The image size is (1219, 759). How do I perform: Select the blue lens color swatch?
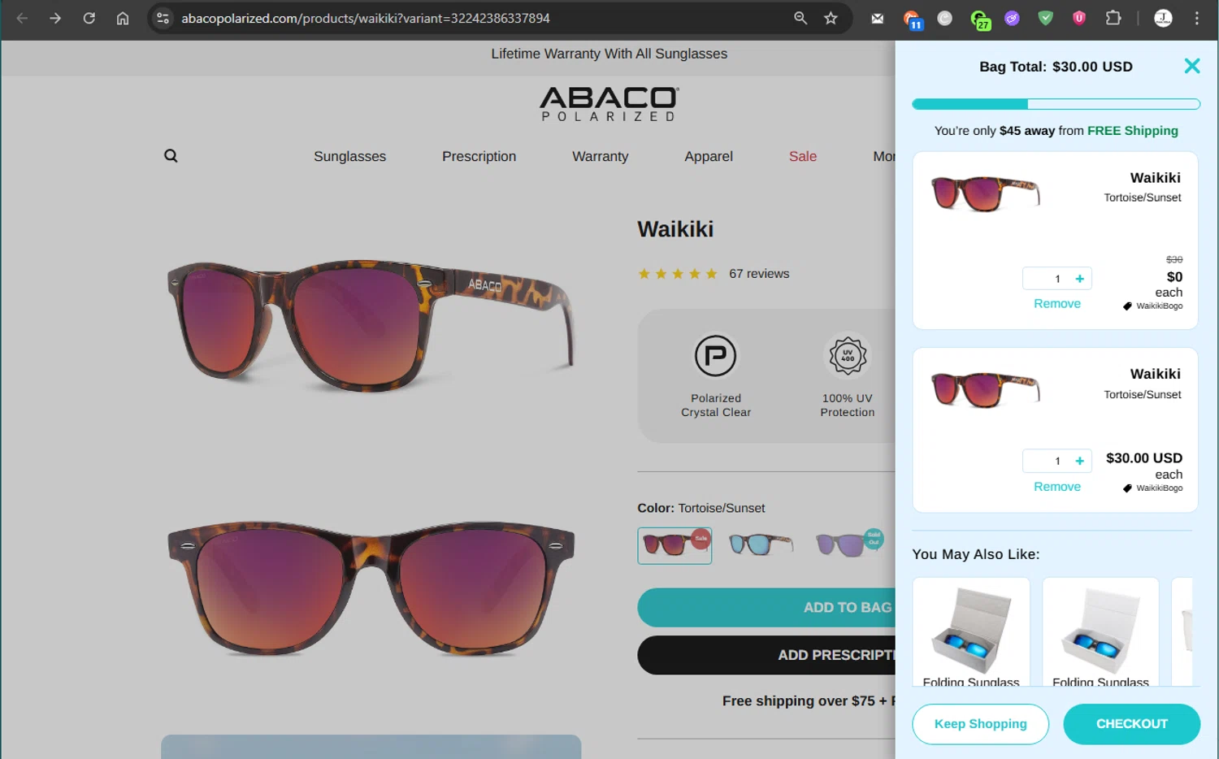click(x=761, y=545)
